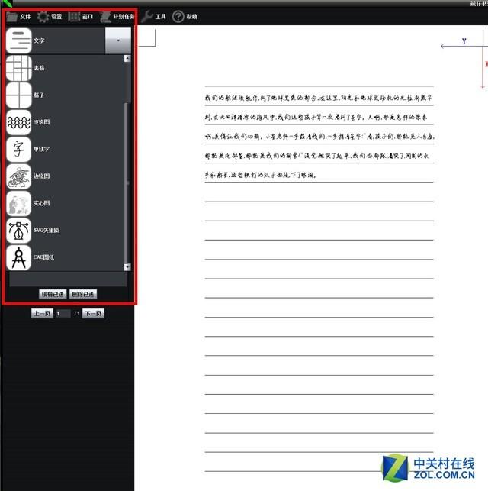Pick the SVG矢量图 vector icon
Screen dimensions: 488x491
pyautogui.click(x=18, y=230)
